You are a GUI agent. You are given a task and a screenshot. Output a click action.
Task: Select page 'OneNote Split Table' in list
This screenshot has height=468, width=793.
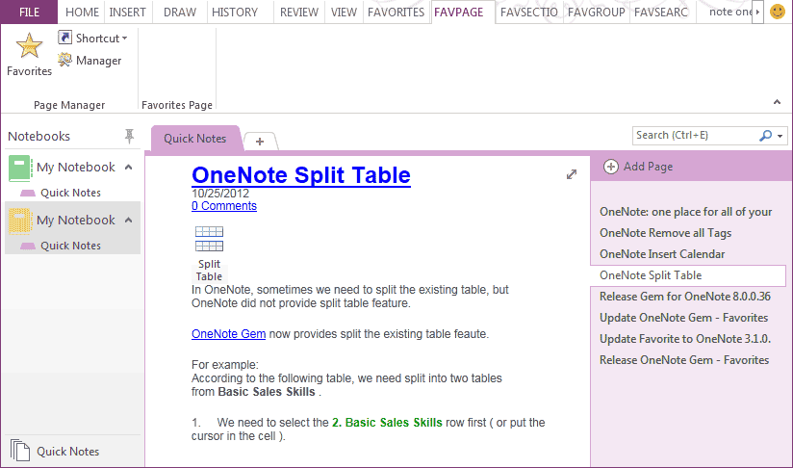[x=688, y=275]
